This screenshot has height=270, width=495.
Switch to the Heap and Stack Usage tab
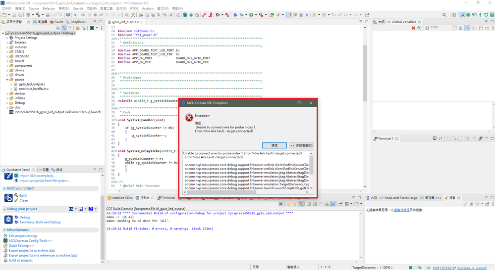click(398, 198)
